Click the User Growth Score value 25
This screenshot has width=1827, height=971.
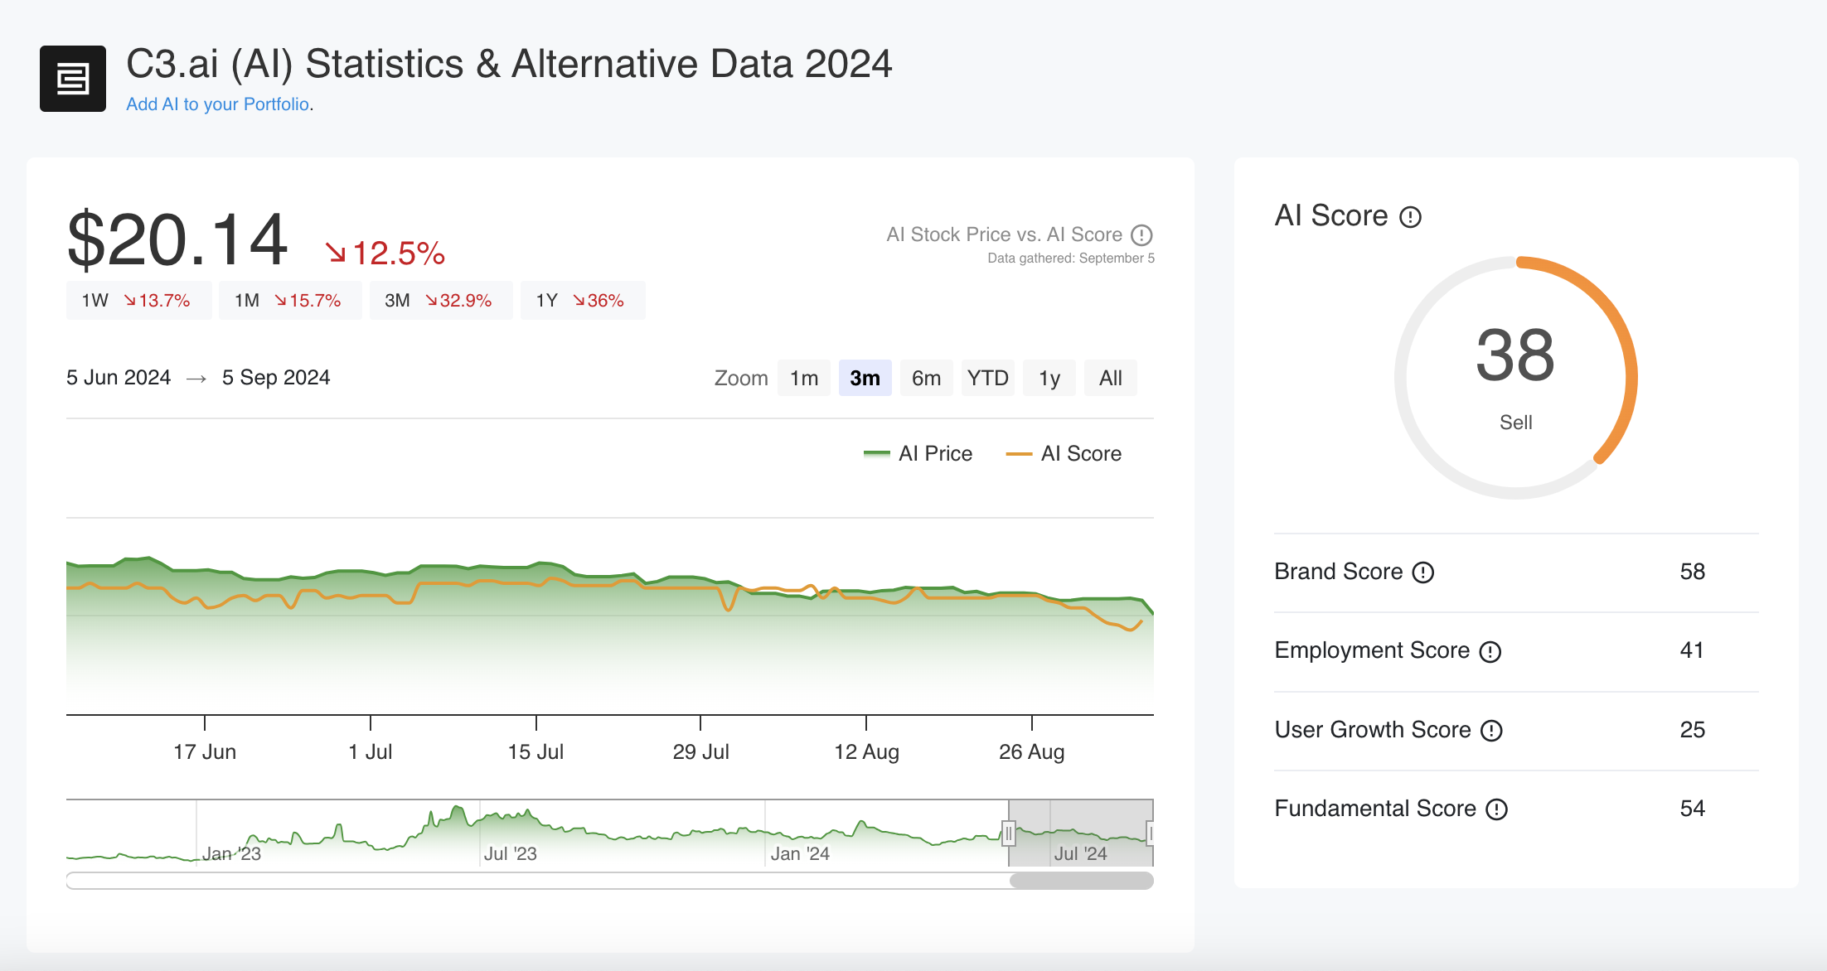pos(1693,730)
